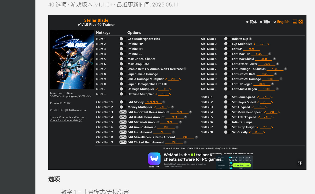This screenshot has height=194, width=315.
Task: Select 繁体 language option
Action: point(265,22)
